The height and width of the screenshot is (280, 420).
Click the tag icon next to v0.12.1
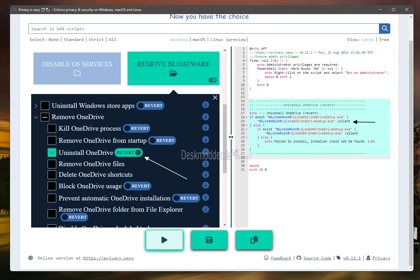(x=339, y=258)
